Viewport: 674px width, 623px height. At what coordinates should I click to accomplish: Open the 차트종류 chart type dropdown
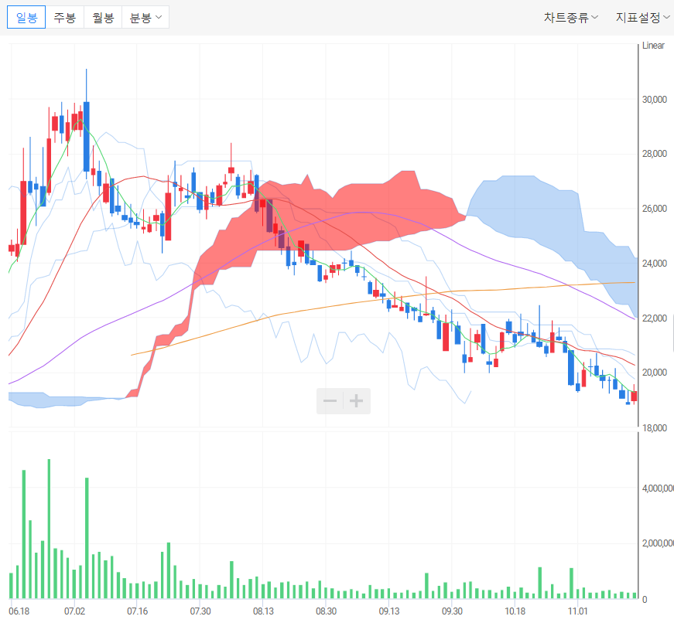[571, 18]
